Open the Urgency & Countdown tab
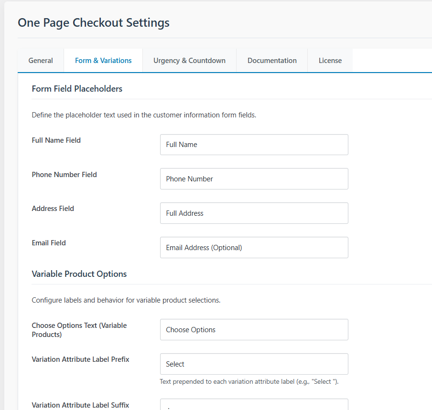Viewport: 432px width, 410px height. pos(189,60)
